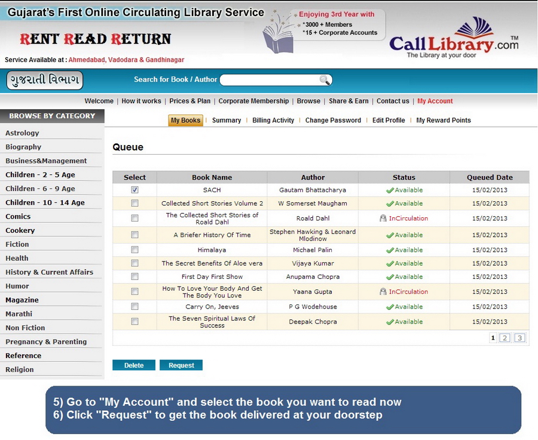The width and height of the screenshot is (538, 440).
Task: Click the CallLibrary.com logo
Action: (x=454, y=38)
